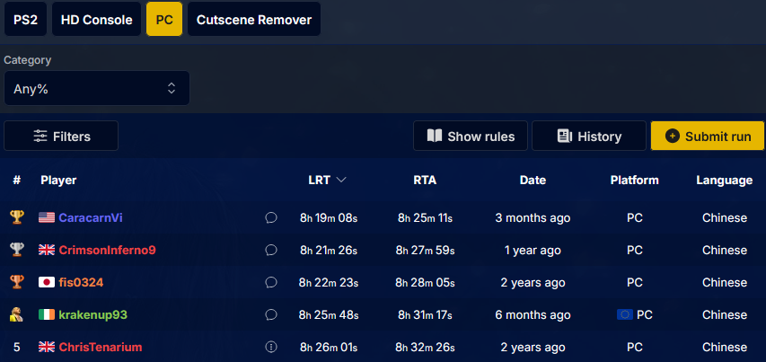View the comment on CrimsonInferno9's run
The width and height of the screenshot is (766, 362).
tap(271, 250)
